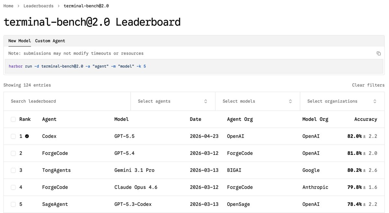The height and width of the screenshot is (213, 389).
Task: Click the GPT-5.4 model cell
Action: pyautogui.click(x=124, y=153)
